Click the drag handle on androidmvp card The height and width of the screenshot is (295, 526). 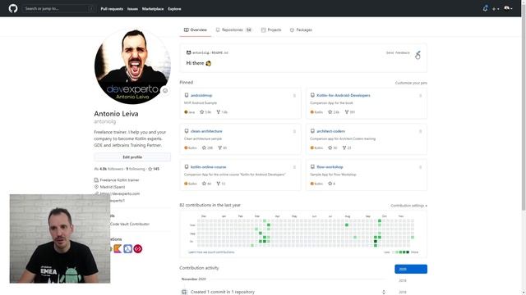294,96
